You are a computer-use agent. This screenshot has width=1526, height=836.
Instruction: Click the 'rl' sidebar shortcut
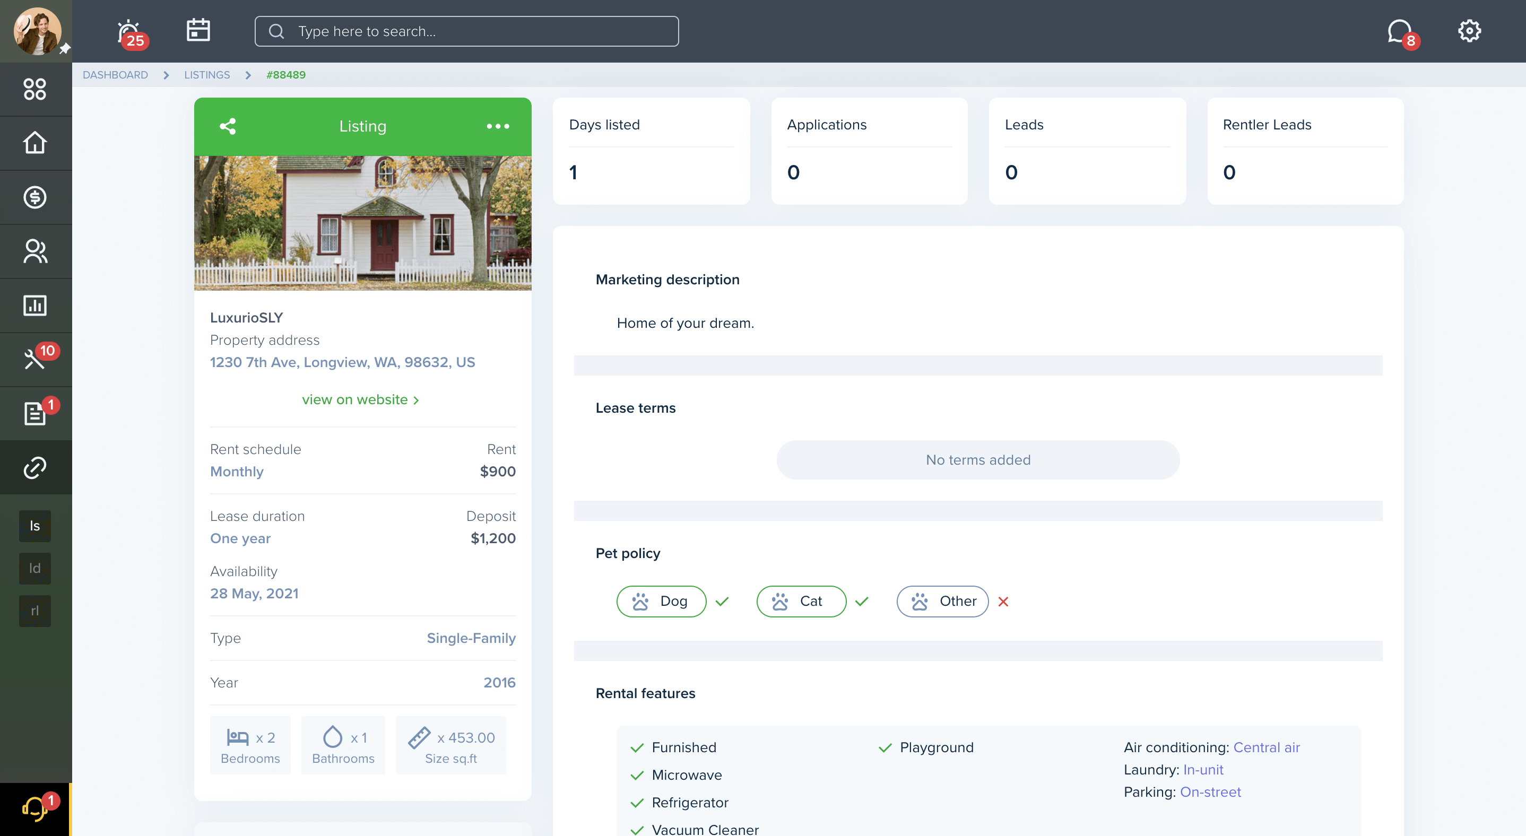click(35, 611)
